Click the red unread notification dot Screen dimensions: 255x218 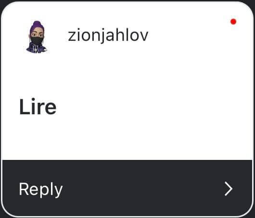pos(233,22)
